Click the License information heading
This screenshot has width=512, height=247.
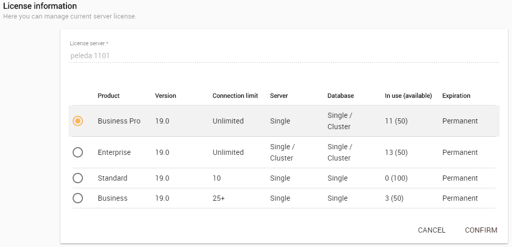click(x=40, y=6)
